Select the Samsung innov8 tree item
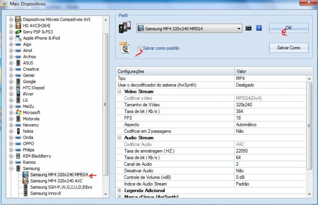The image size is (318, 205). point(45,193)
